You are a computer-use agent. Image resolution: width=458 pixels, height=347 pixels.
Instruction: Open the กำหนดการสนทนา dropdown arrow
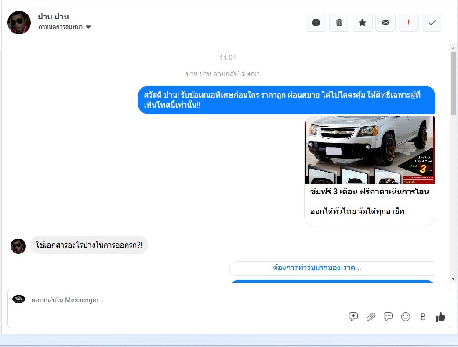point(88,27)
